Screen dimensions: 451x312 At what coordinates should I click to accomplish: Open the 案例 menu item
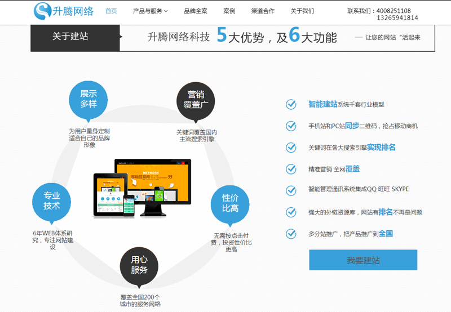tap(229, 11)
